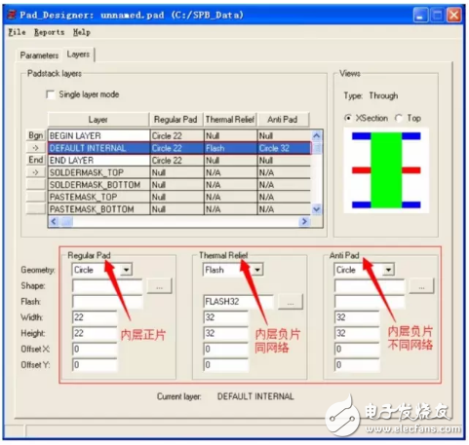Open the Anti Pad shape browse button
The height and width of the screenshot is (445, 469).
point(421,286)
